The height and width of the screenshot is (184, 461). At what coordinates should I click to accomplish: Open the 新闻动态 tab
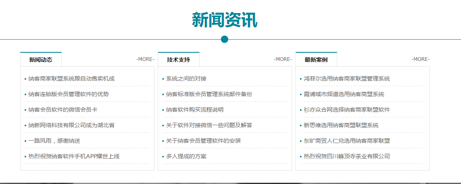pos(41,60)
